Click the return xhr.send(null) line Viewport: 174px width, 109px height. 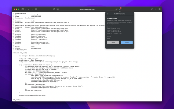[x=34, y=91]
